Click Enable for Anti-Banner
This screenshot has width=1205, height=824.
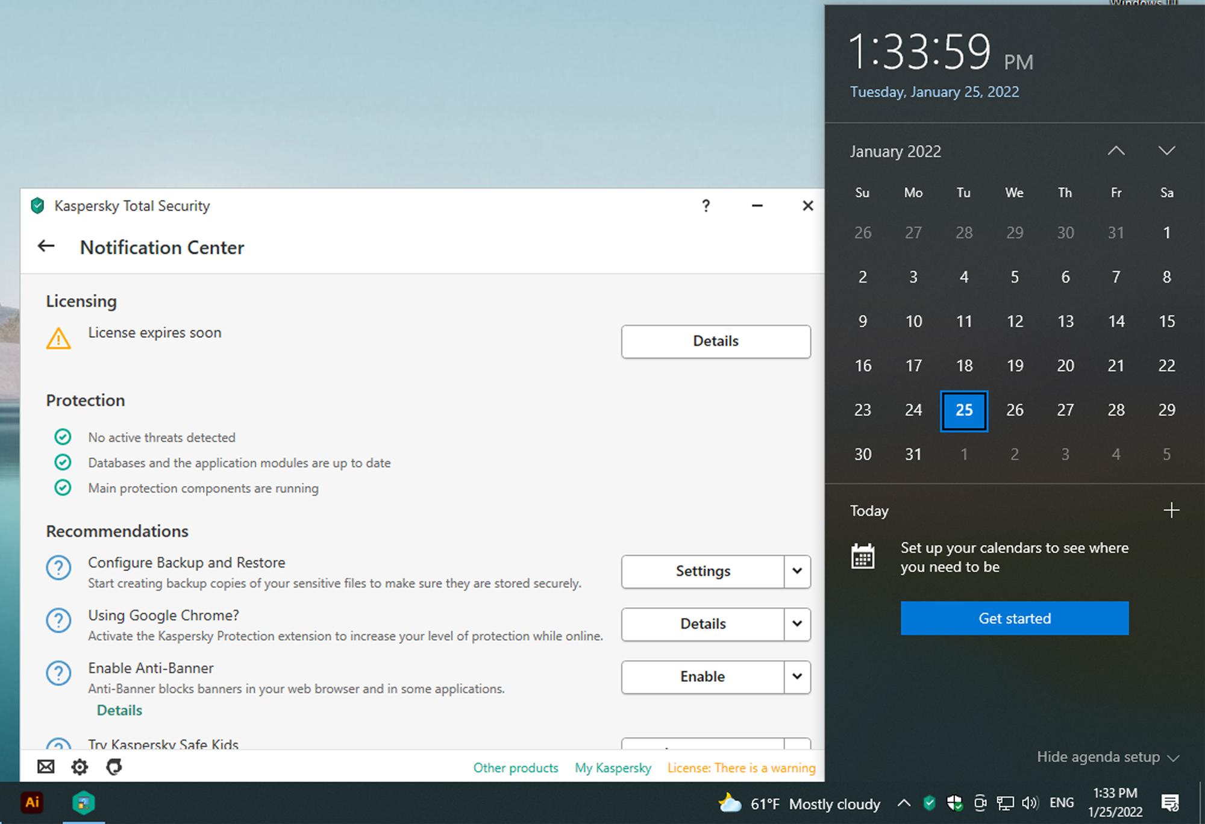click(703, 676)
